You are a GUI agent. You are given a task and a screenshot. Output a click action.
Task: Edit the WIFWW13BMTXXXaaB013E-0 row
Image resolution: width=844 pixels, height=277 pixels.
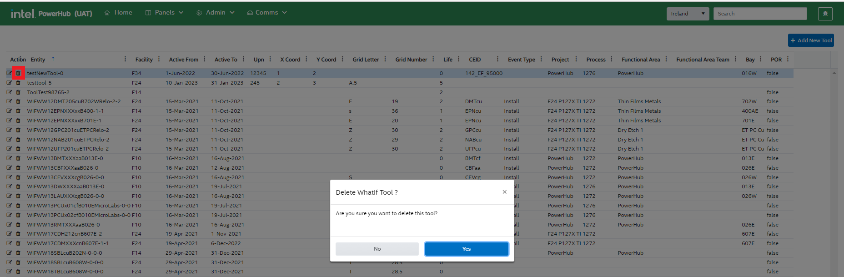point(9,158)
